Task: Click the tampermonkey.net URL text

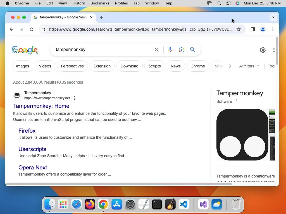Action: coord(47,98)
